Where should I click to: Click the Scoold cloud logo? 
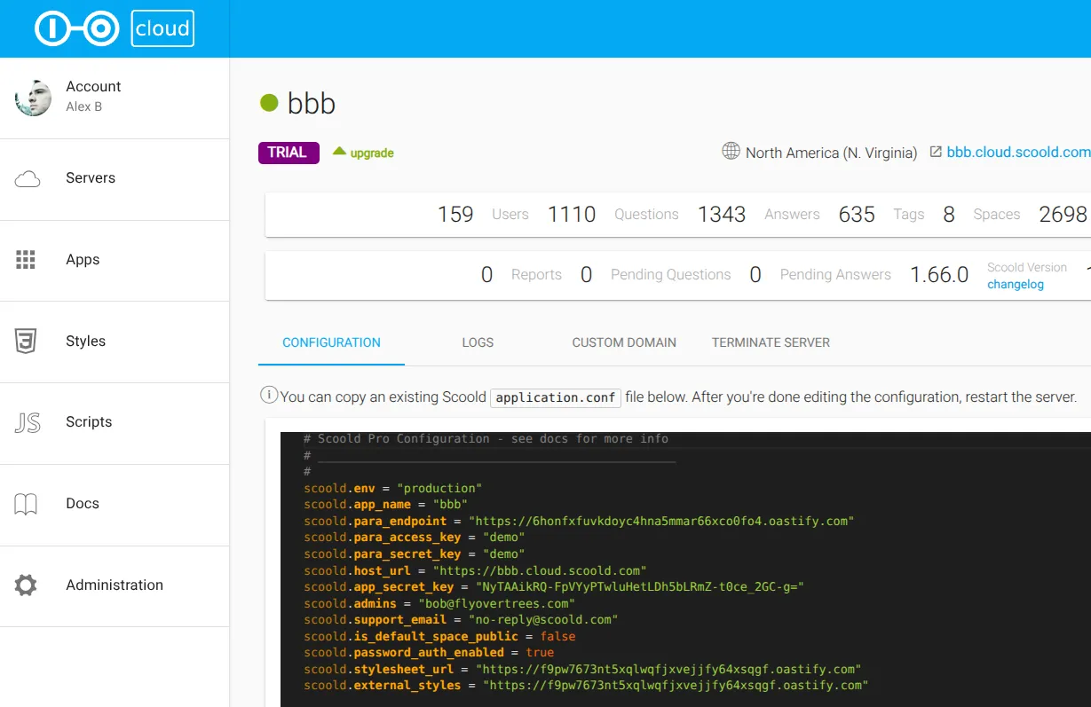coord(114,29)
